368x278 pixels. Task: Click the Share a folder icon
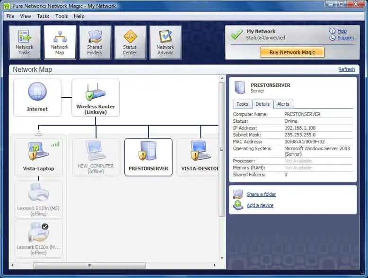(238, 194)
